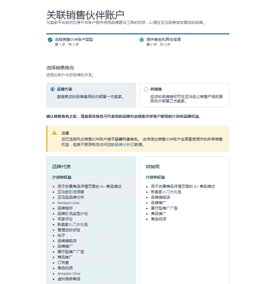Click 亚马逊品牌分析 in the 品牌代表 list

tap(71, 197)
